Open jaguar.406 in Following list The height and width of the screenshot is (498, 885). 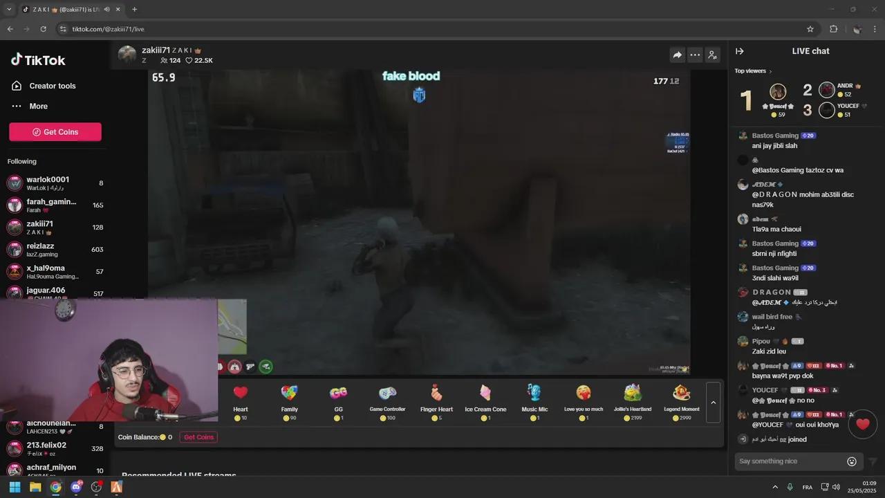(x=55, y=293)
